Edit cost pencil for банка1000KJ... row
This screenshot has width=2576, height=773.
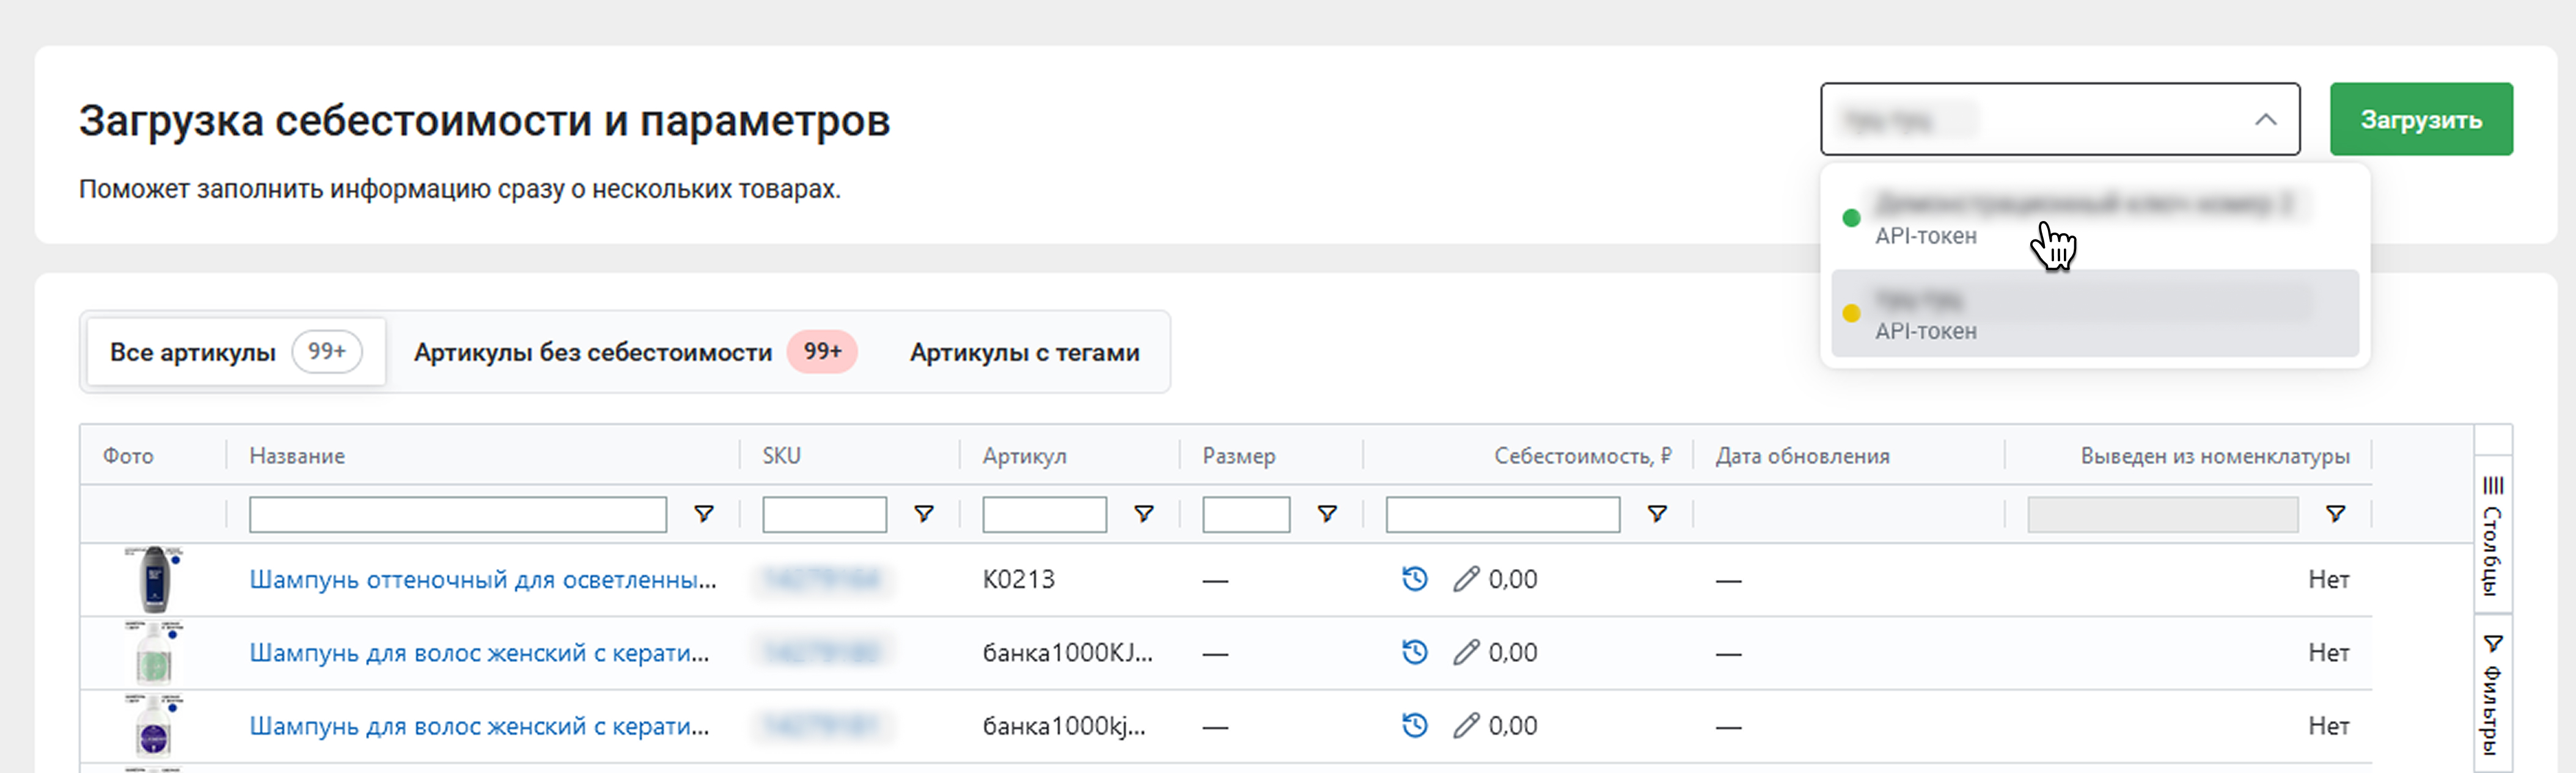click(1466, 653)
